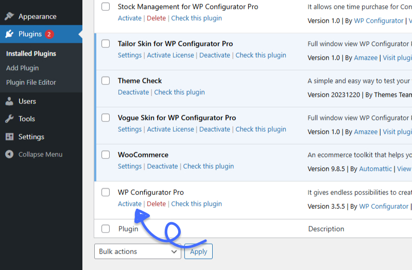This screenshot has height=270, width=412.
Task: Deactivate the Theme Check plugin
Action: point(133,92)
